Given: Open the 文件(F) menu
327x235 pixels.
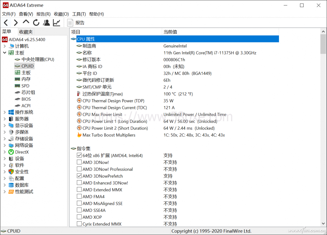Looking at the screenshot, I should coord(9,14).
